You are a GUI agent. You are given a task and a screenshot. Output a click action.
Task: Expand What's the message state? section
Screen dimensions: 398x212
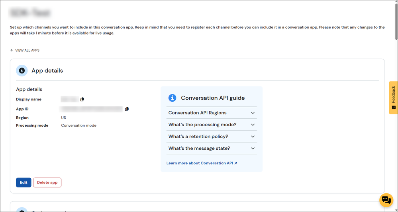click(253, 148)
